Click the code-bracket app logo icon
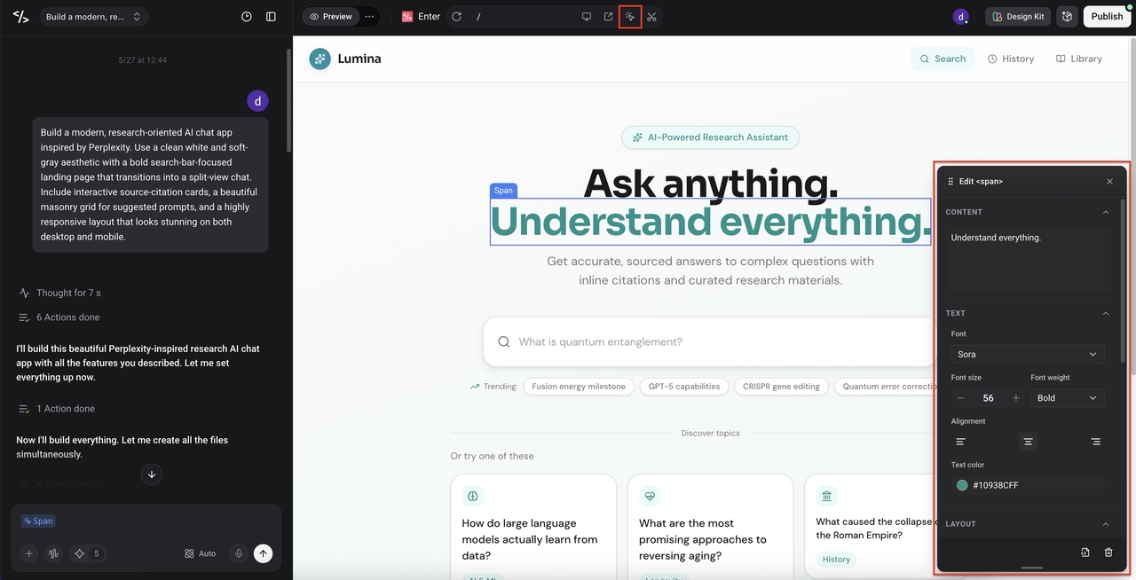 [21, 17]
